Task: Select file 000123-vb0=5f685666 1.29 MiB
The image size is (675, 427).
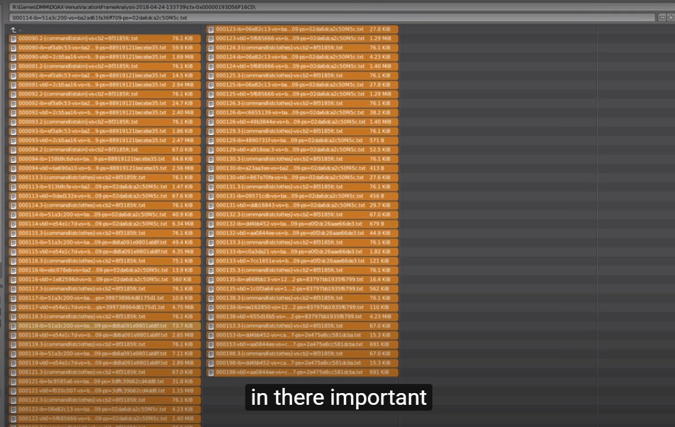Action: (303, 38)
